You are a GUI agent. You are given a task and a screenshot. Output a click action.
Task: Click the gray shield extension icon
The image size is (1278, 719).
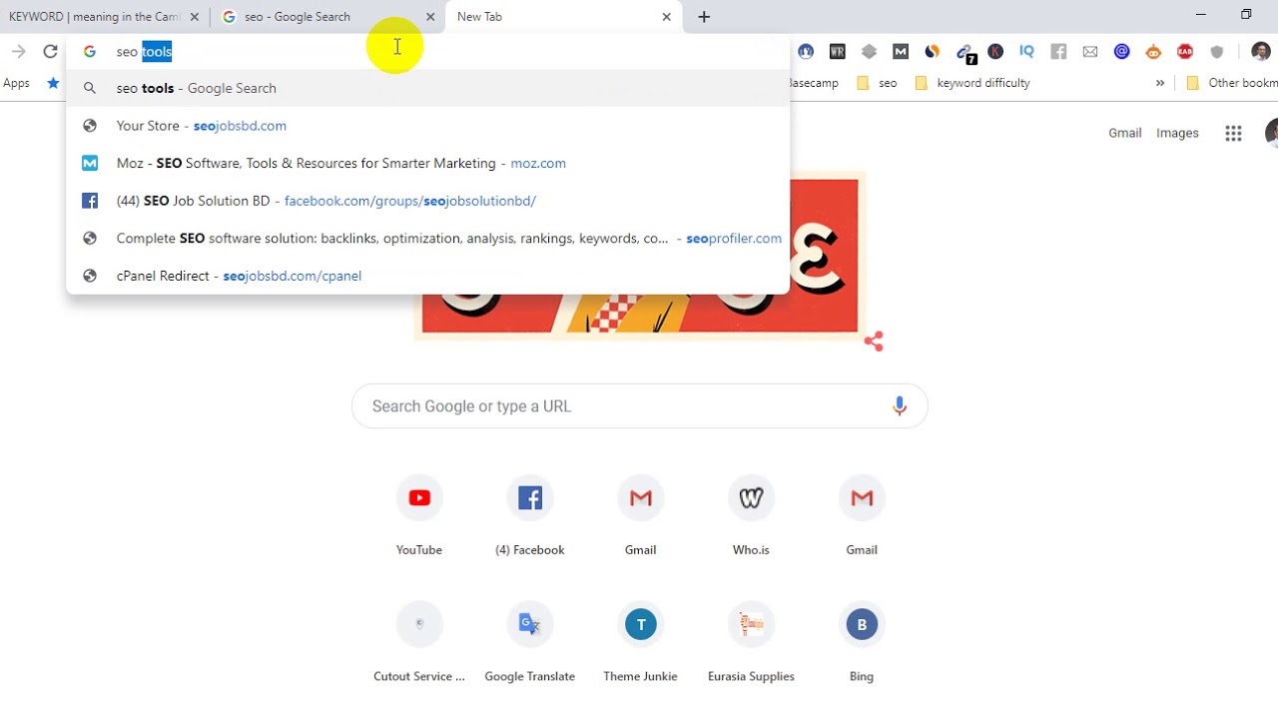(1216, 52)
